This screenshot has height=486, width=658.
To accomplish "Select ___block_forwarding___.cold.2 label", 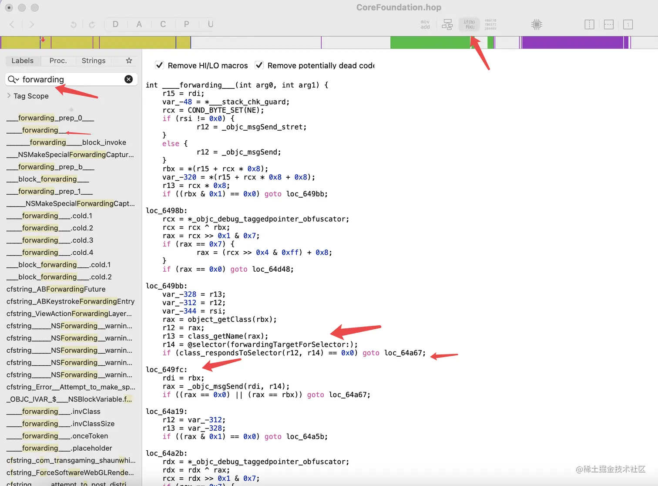I will pyautogui.click(x=59, y=277).
